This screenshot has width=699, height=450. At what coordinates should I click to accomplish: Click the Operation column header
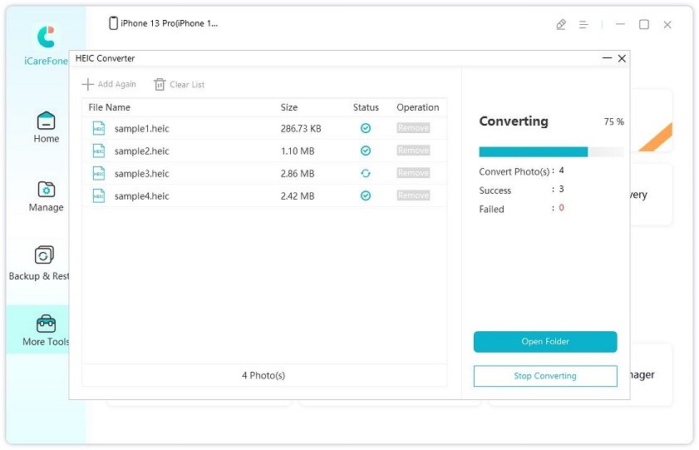418,107
